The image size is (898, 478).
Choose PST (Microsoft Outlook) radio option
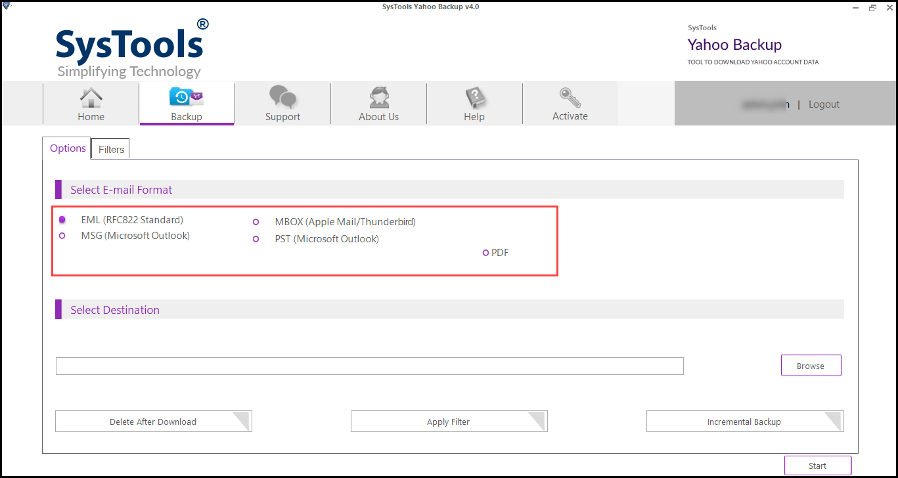256,239
